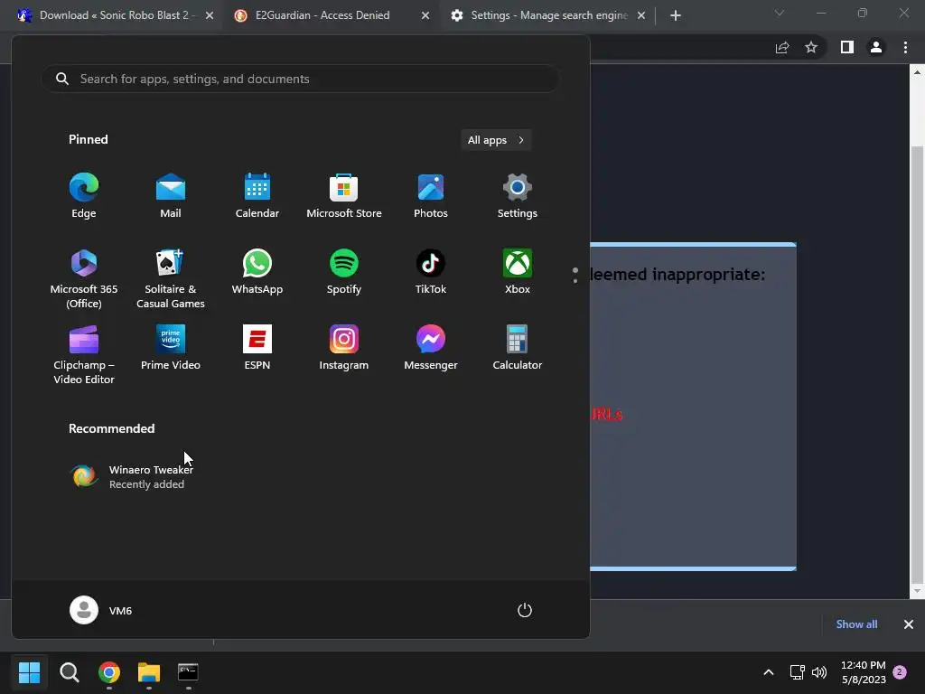The image size is (925, 694).
Task: Show hidden system tray icons
Action: tap(769, 672)
